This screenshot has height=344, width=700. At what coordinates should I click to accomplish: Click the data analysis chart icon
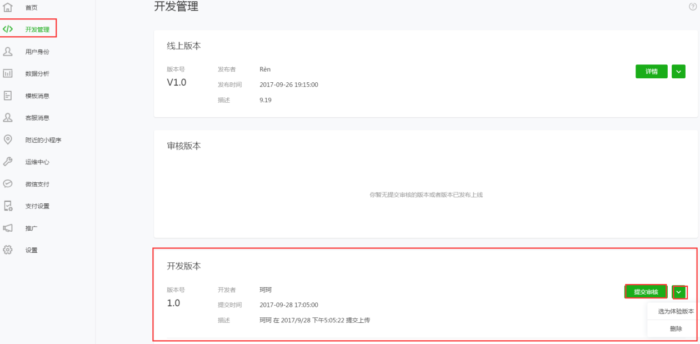(8, 73)
